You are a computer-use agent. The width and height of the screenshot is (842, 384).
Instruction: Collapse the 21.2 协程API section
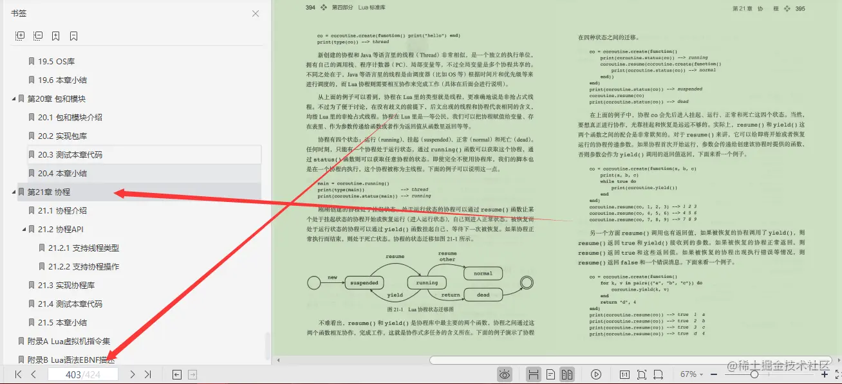(x=23, y=229)
